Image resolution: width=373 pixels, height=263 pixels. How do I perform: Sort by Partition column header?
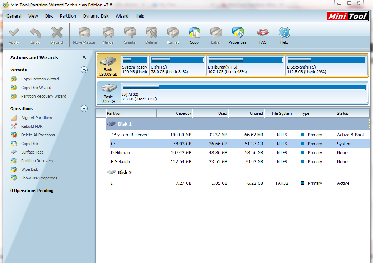[x=131, y=113]
